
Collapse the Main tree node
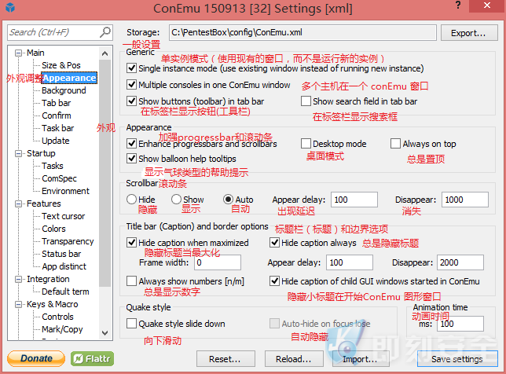click(19, 53)
